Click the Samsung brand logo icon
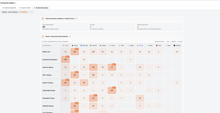Viewport: 220px width, 113px height. click(x=81, y=46)
